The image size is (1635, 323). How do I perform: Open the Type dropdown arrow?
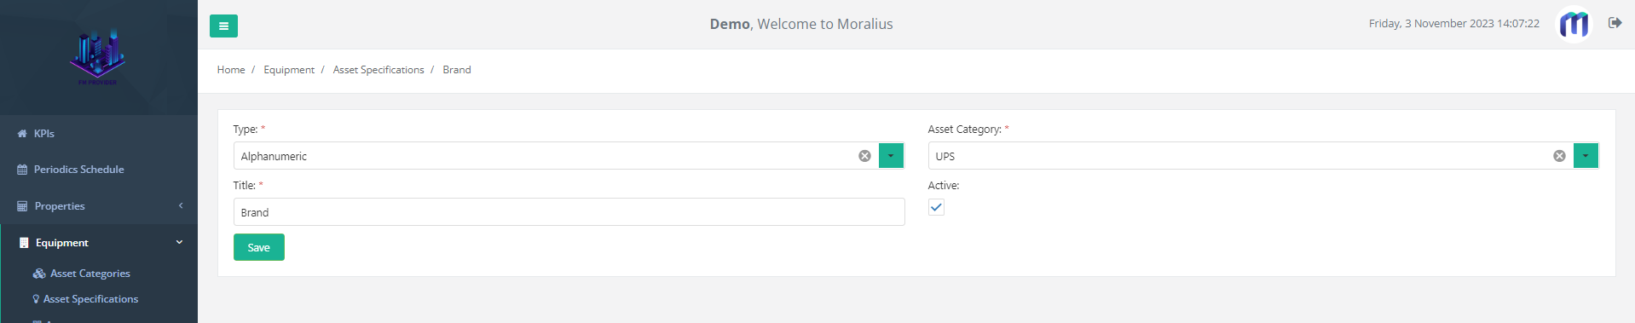point(891,156)
